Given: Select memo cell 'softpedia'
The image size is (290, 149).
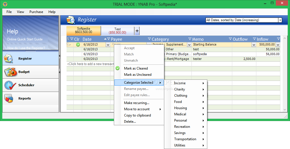Looking at the screenshot, I should [212, 54].
